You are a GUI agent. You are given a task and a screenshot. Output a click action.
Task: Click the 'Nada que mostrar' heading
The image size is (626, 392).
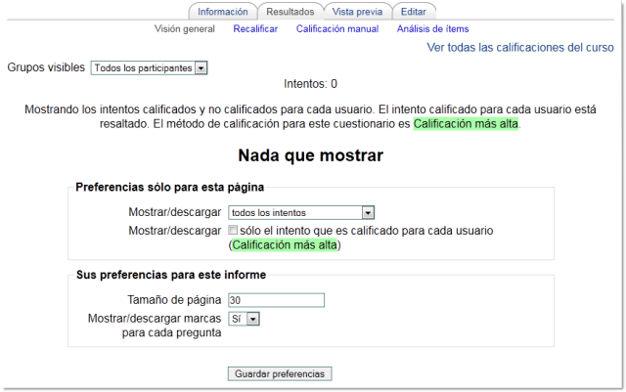(310, 155)
